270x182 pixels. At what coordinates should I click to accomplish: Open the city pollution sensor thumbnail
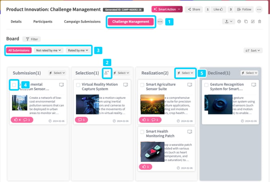point(20,103)
